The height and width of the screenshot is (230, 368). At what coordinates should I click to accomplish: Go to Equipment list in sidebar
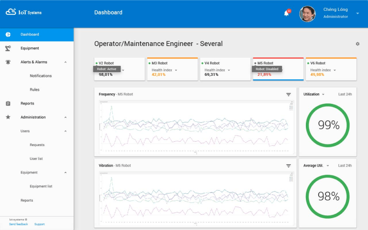click(41, 186)
